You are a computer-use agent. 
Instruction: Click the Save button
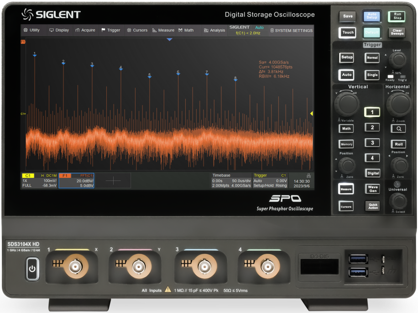coord(348,16)
